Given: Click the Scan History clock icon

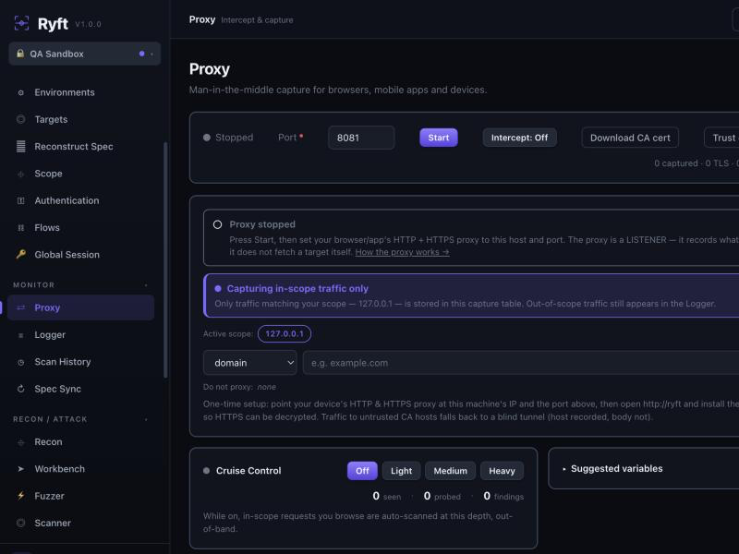Looking at the screenshot, I should (x=20, y=362).
